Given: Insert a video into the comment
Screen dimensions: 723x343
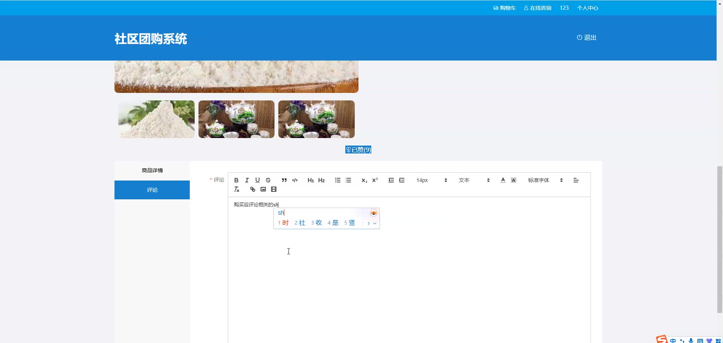Looking at the screenshot, I should pos(274,190).
